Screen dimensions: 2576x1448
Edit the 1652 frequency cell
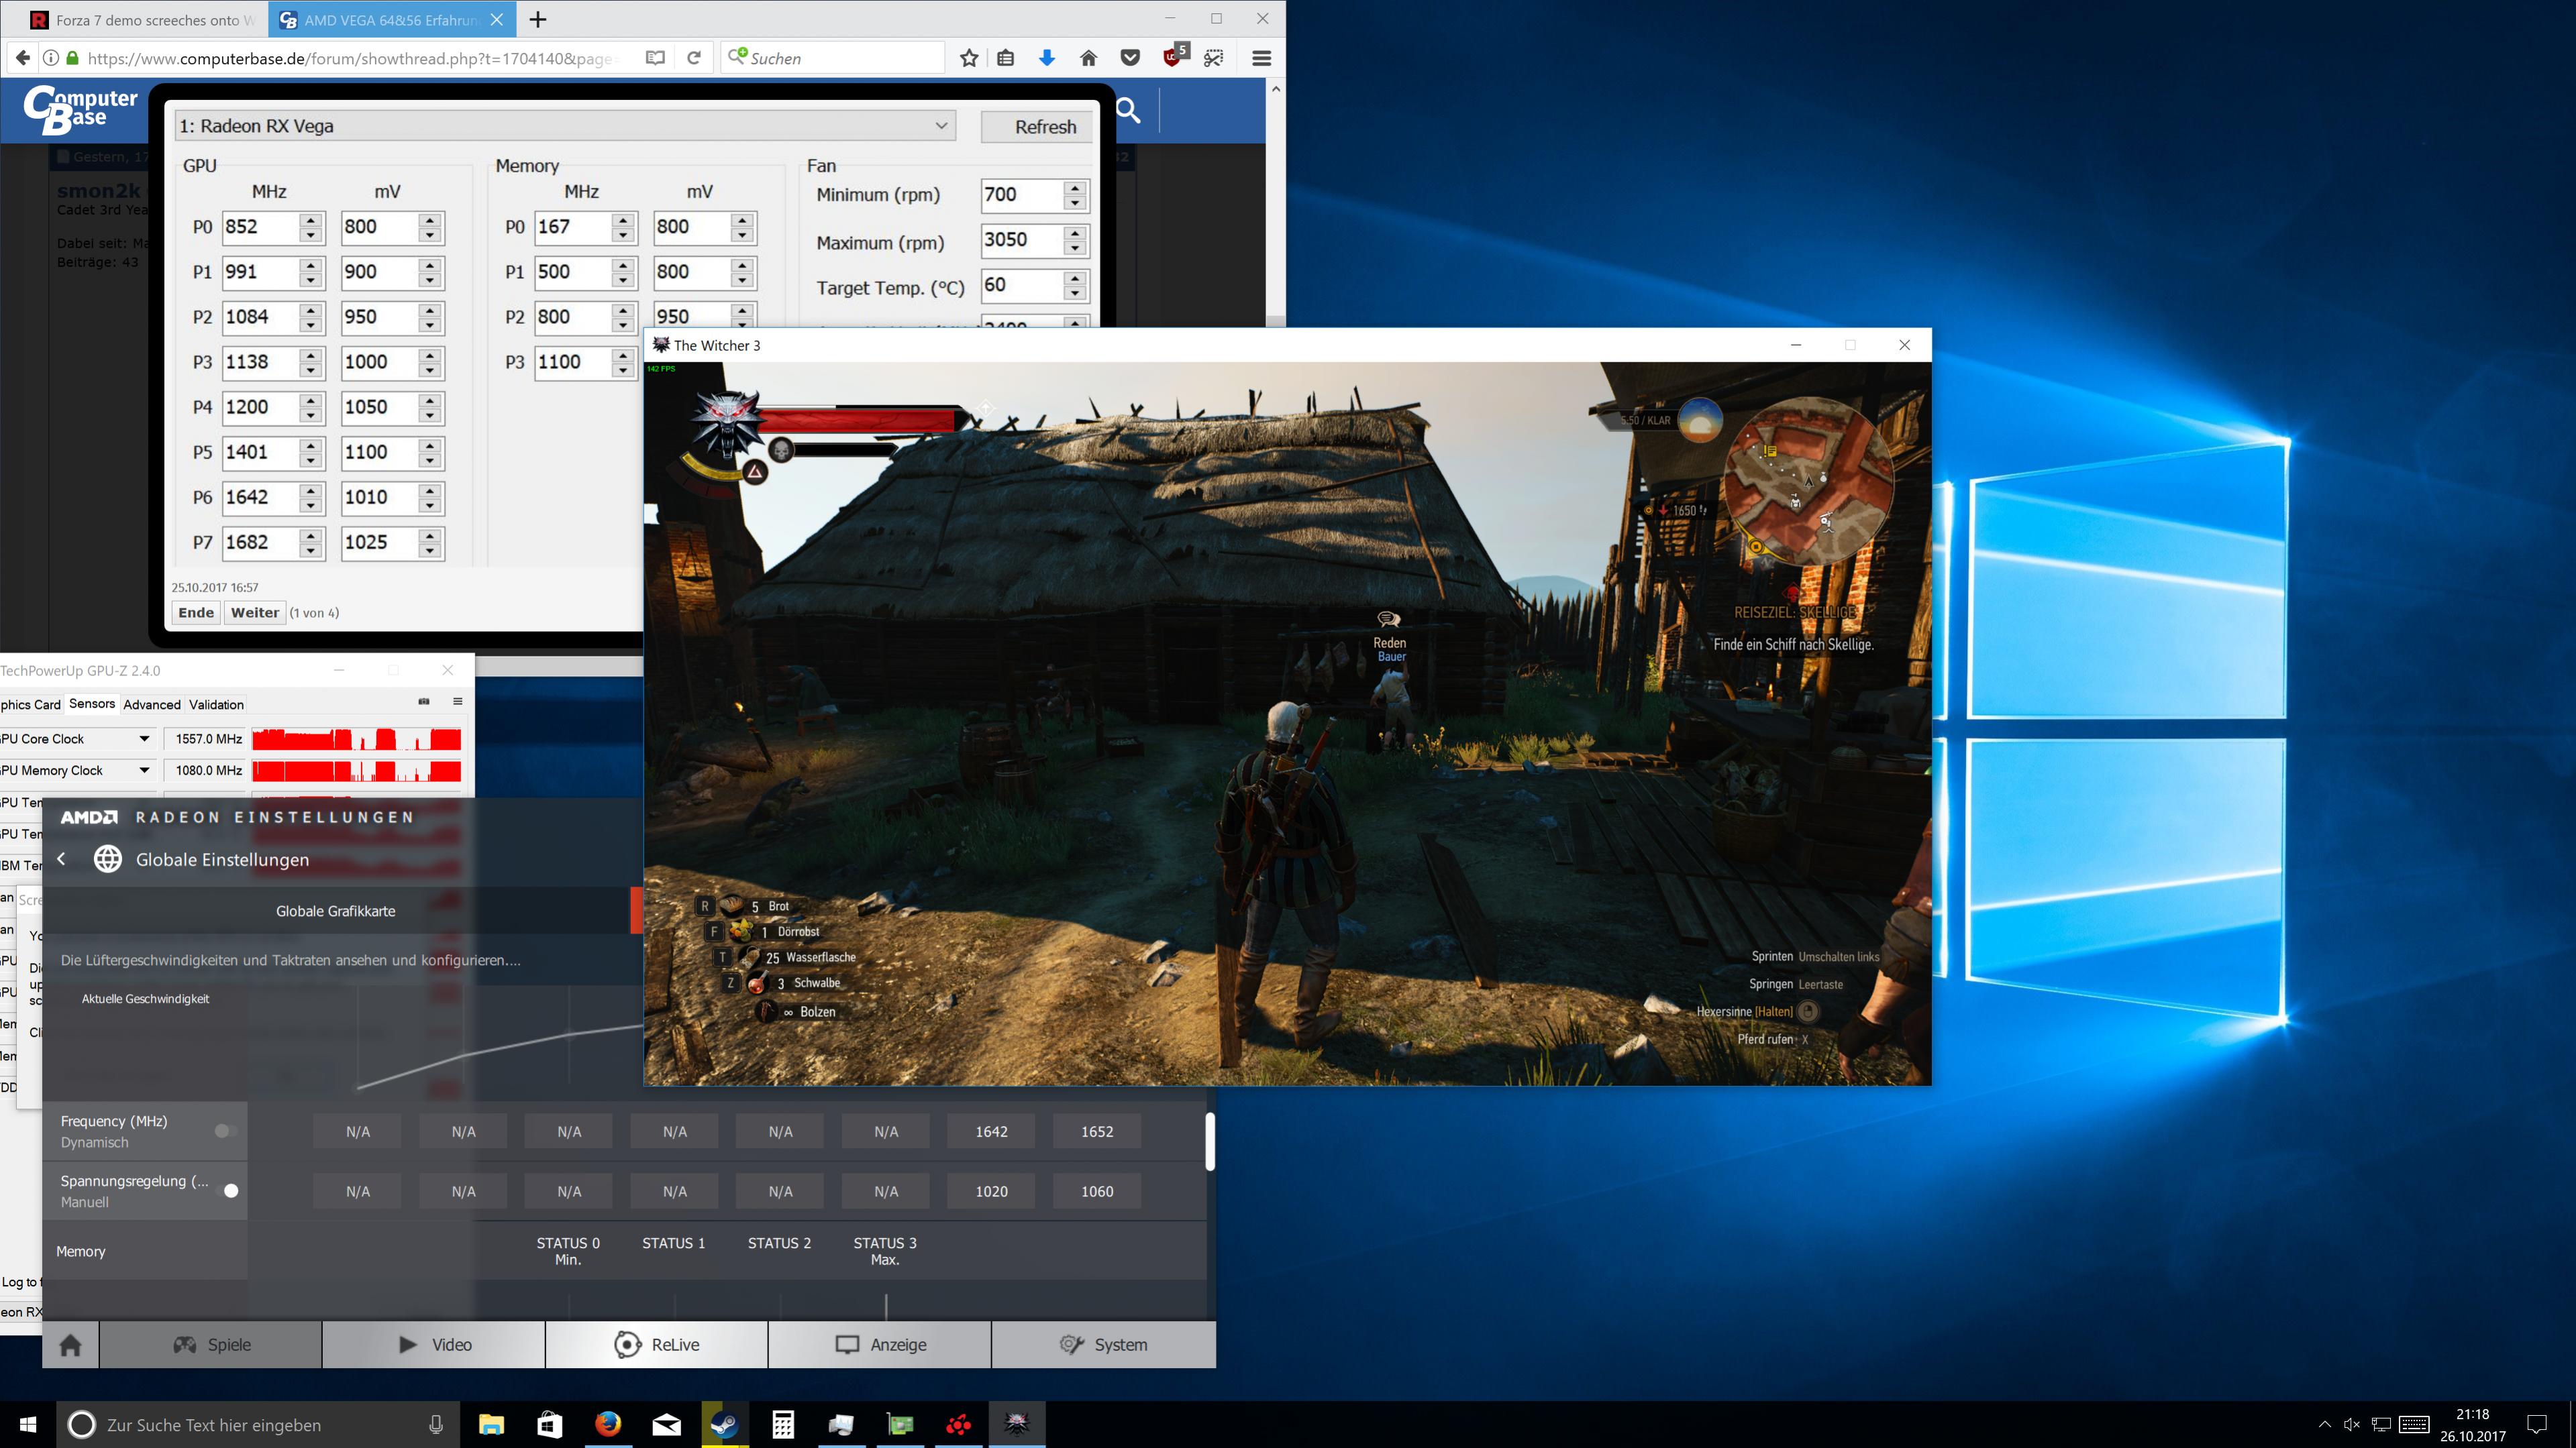tap(1097, 1131)
